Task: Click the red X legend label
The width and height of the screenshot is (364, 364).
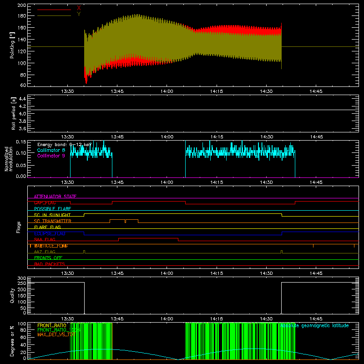Action: (x=79, y=8)
